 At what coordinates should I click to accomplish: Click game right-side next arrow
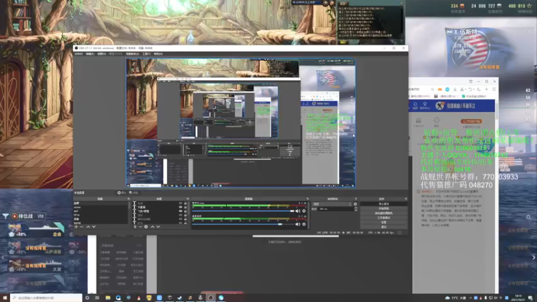[533, 257]
